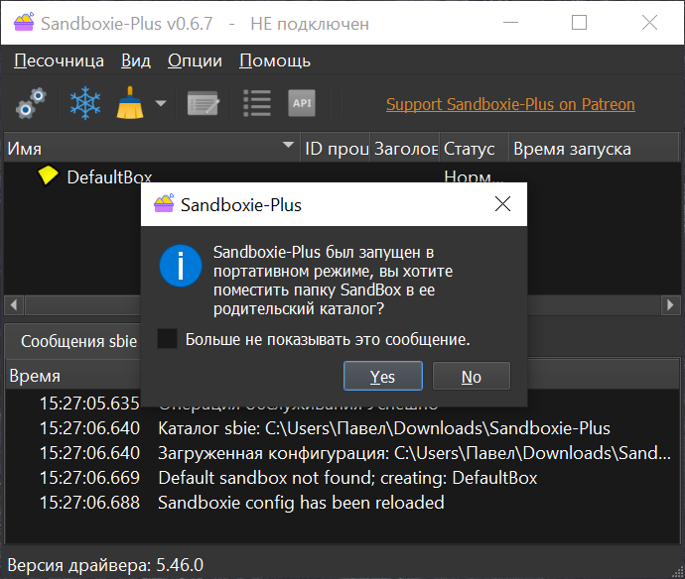The width and height of the screenshot is (685, 579).
Task: Click the Время запуска column header
Action: [x=594, y=149]
